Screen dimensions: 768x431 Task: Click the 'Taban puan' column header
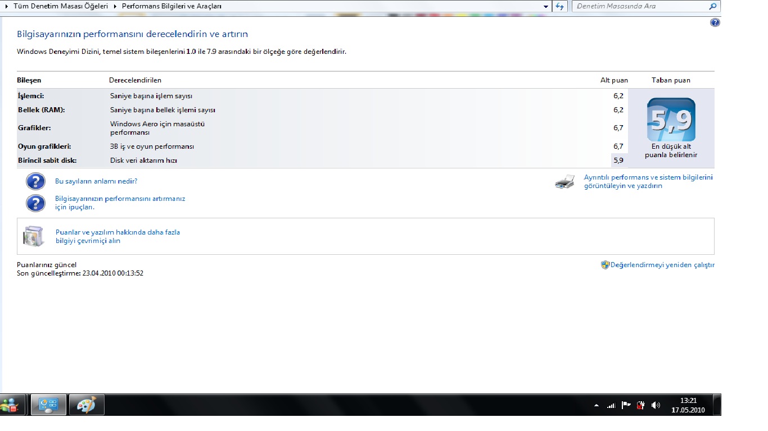[671, 80]
